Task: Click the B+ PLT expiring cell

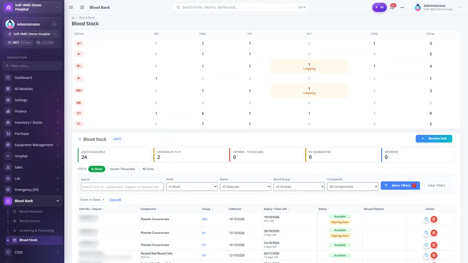Action: point(309,66)
